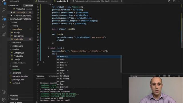Create a new terminal with plus icon
Screen dimensions: 183x103
click(160, 76)
